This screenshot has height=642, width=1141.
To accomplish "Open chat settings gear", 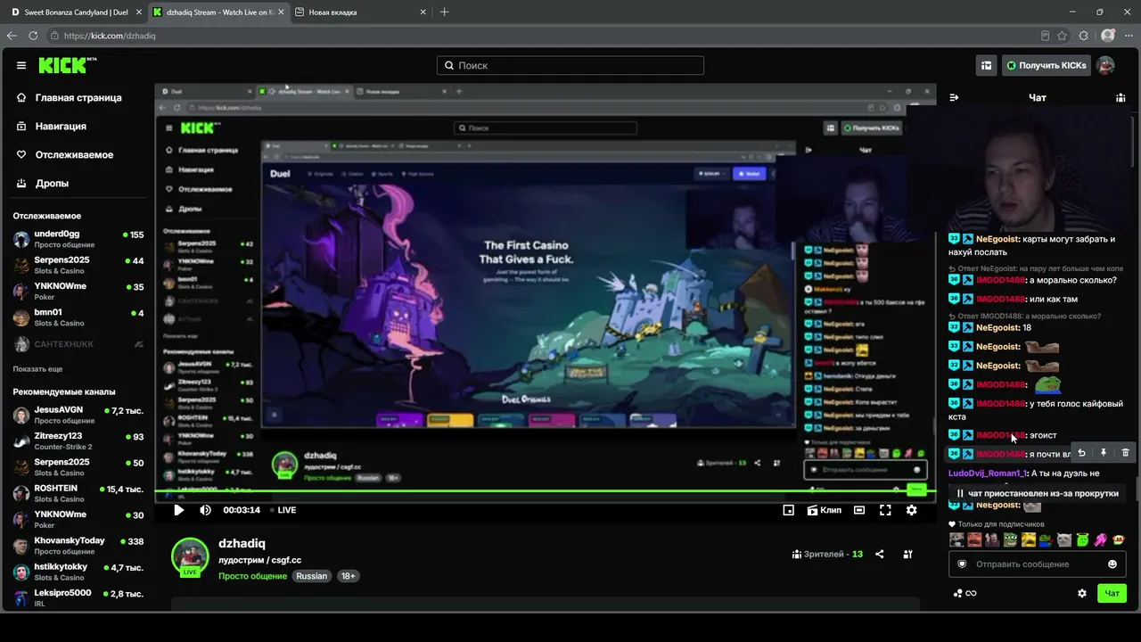I will [x=1082, y=593].
